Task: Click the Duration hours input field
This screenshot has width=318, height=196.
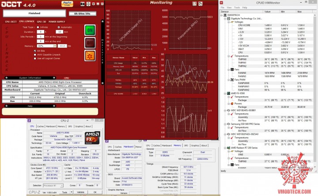Action: [40, 32]
